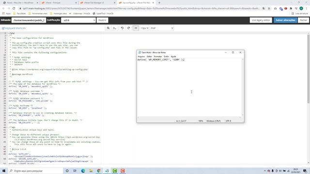310x174 pixels.
Task: Open the editor search (magnifier) tool
Action: [x=108, y=28]
